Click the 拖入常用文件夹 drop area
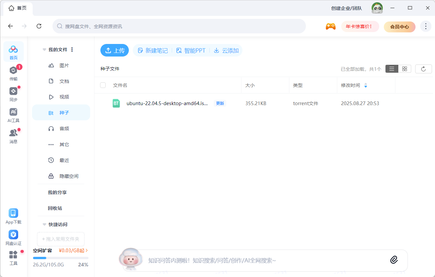The image size is (435, 277). (61, 239)
